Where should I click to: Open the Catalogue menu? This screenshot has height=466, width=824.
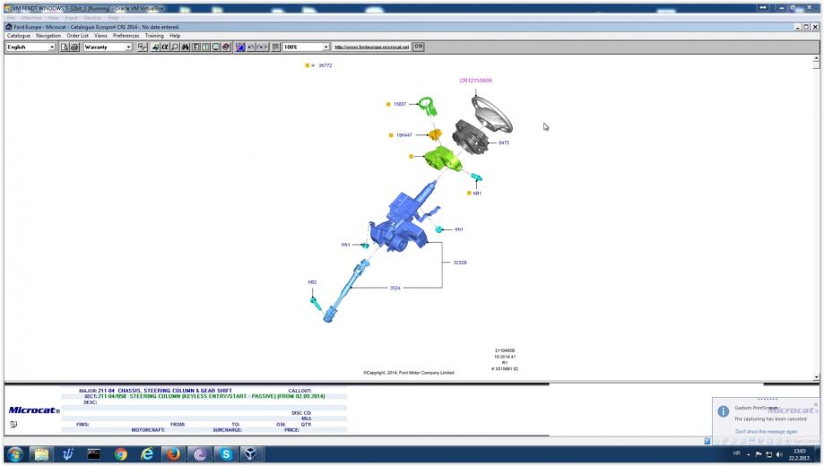(19, 36)
